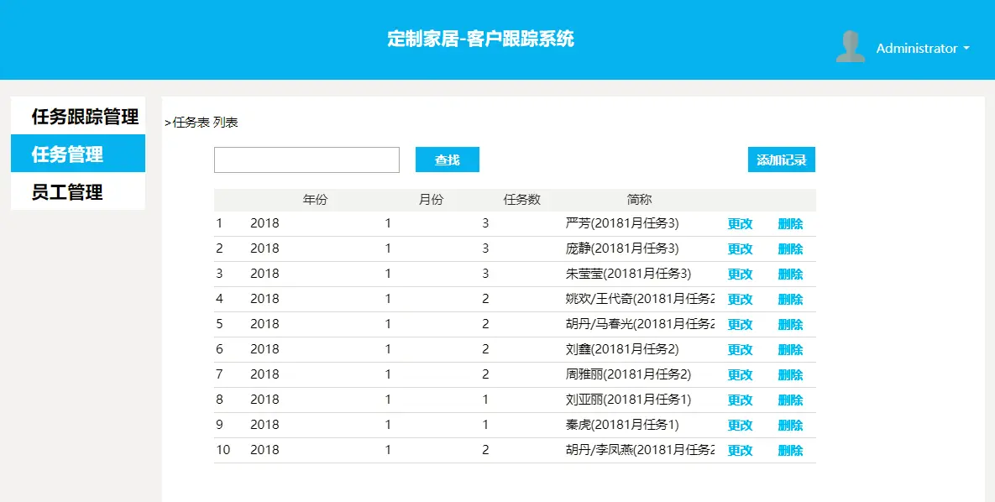Click the 任务数 column header
Viewport: 995px width, 502px height.
tap(522, 200)
